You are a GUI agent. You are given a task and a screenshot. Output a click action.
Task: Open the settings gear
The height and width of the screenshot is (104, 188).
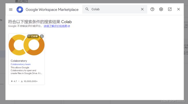click(161, 9)
